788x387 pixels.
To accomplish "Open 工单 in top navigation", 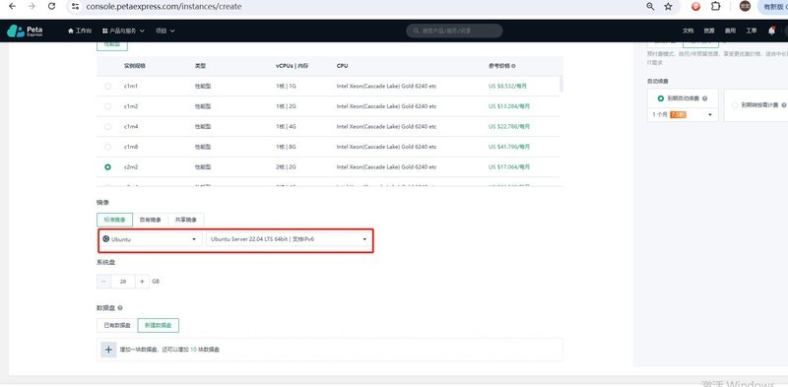I will coord(751,31).
